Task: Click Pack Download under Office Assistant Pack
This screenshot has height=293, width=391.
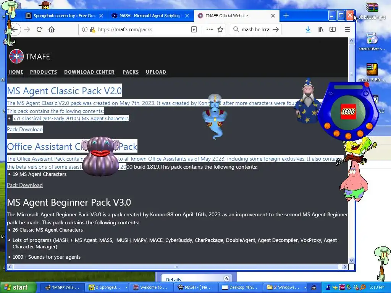Action: click(x=25, y=185)
